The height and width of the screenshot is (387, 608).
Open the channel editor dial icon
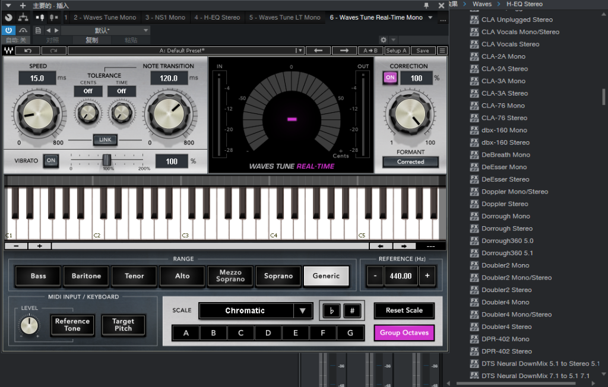point(8,17)
